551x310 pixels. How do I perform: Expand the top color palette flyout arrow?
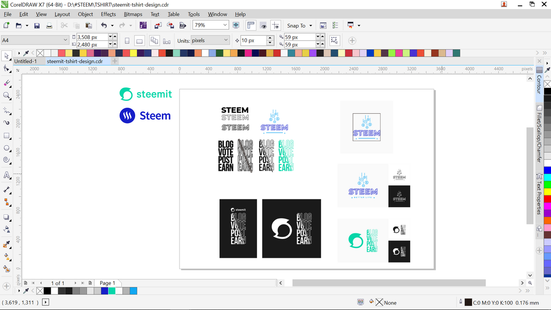coord(19,53)
